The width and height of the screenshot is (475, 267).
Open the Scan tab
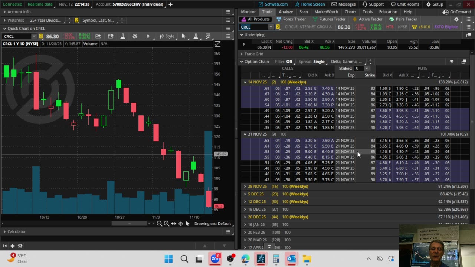point(304,12)
